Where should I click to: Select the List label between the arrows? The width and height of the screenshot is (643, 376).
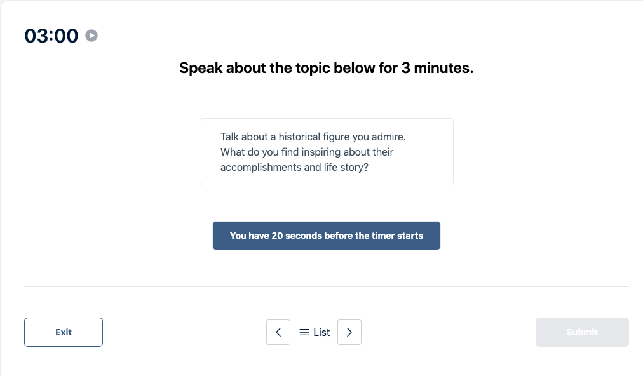321,332
